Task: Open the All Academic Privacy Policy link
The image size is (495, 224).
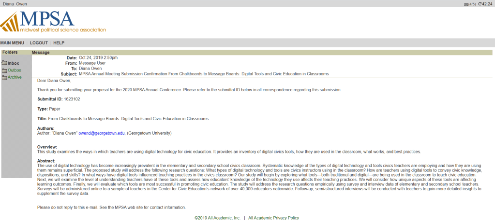Action: click(x=273, y=218)
